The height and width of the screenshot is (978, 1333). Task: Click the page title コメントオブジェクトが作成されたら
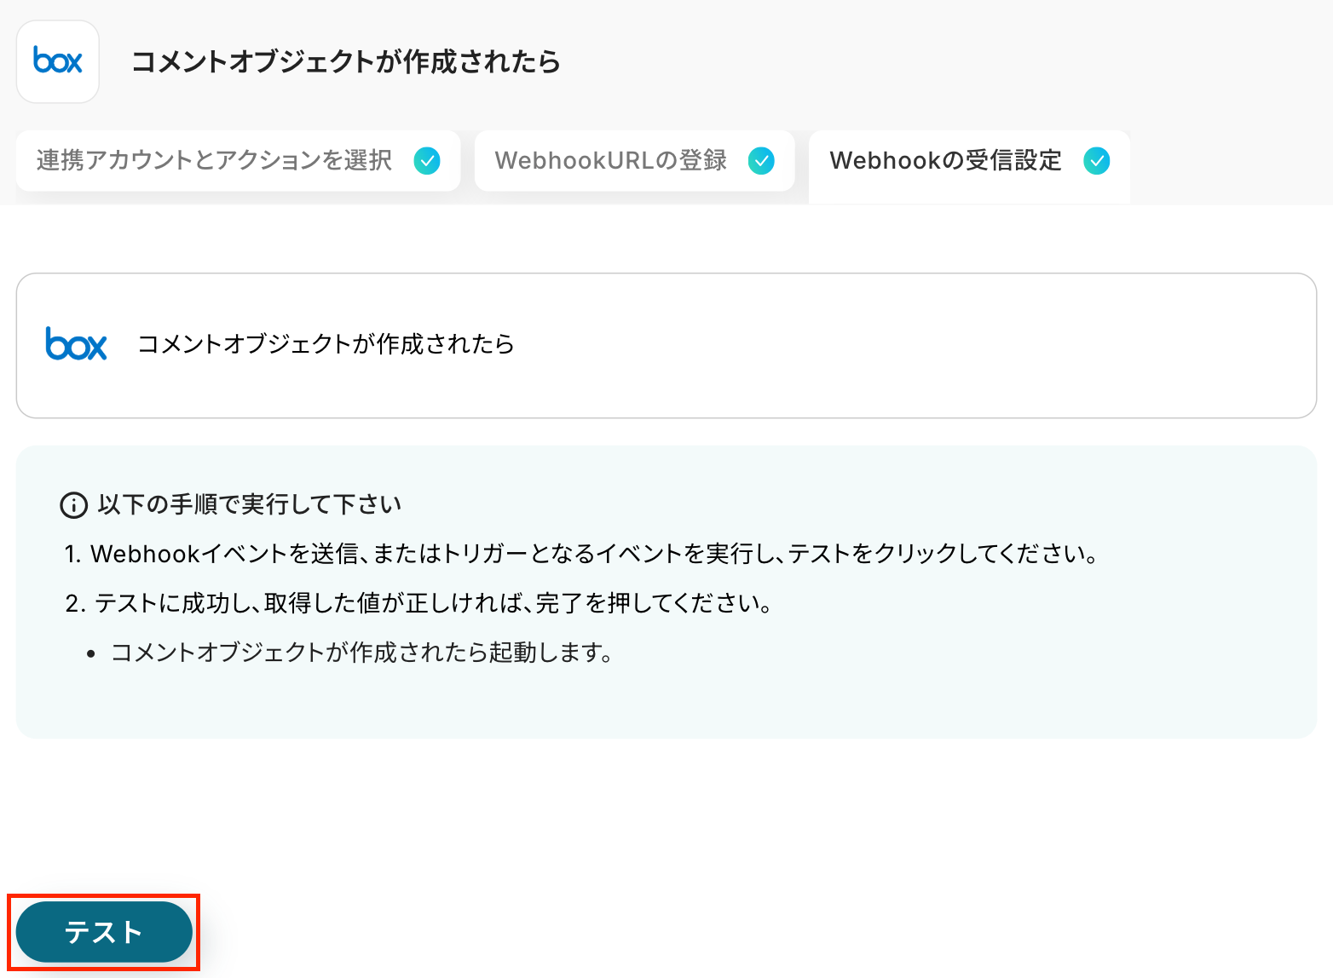point(345,61)
